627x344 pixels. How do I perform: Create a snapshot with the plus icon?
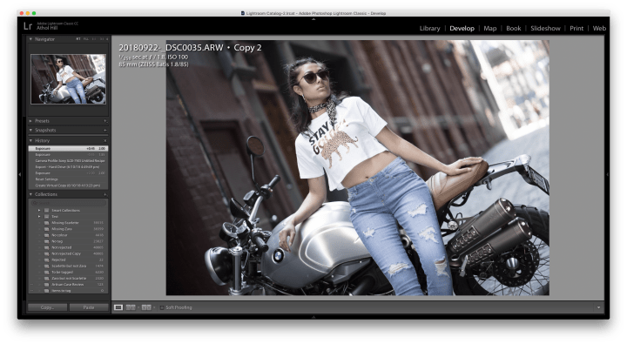tap(105, 130)
